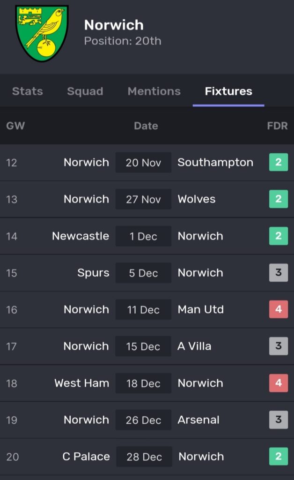Screen dimensions: 294x480
Task: Click the Norwich club crest
Action: (42, 33)
